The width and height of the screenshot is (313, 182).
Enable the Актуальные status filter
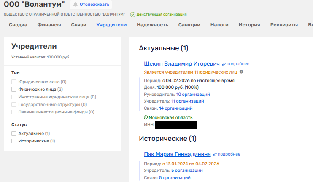point(14,133)
